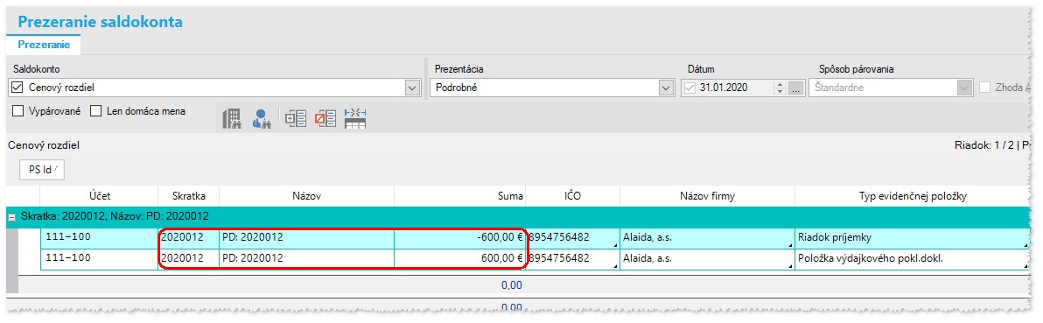The height and width of the screenshot is (323, 1043).
Task: Click the red collapse groups icon
Action: (x=325, y=118)
